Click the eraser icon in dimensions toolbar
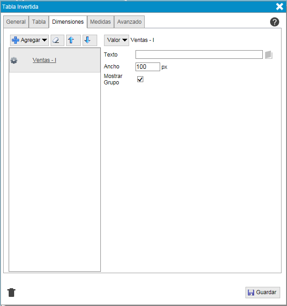This screenshot has height=306, width=287. 57,40
